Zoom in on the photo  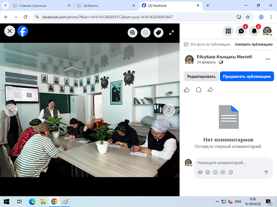point(132,33)
